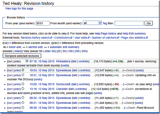Undo Pinkadelica's 15 May 2013 edit
The width and height of the screenshot is (160, 114).
(65, 65)
